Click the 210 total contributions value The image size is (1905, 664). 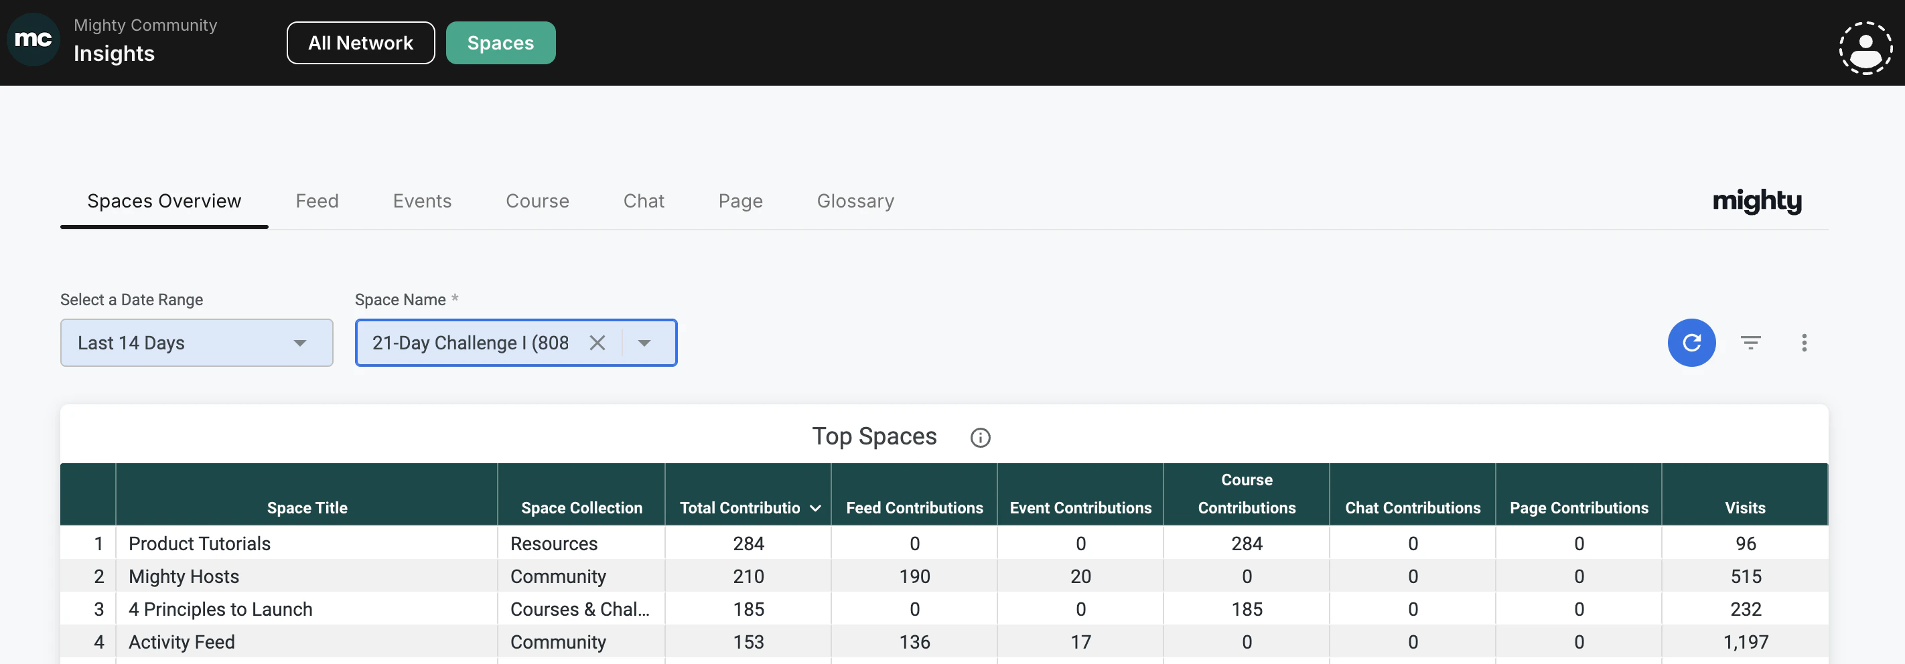pos(748,576)
